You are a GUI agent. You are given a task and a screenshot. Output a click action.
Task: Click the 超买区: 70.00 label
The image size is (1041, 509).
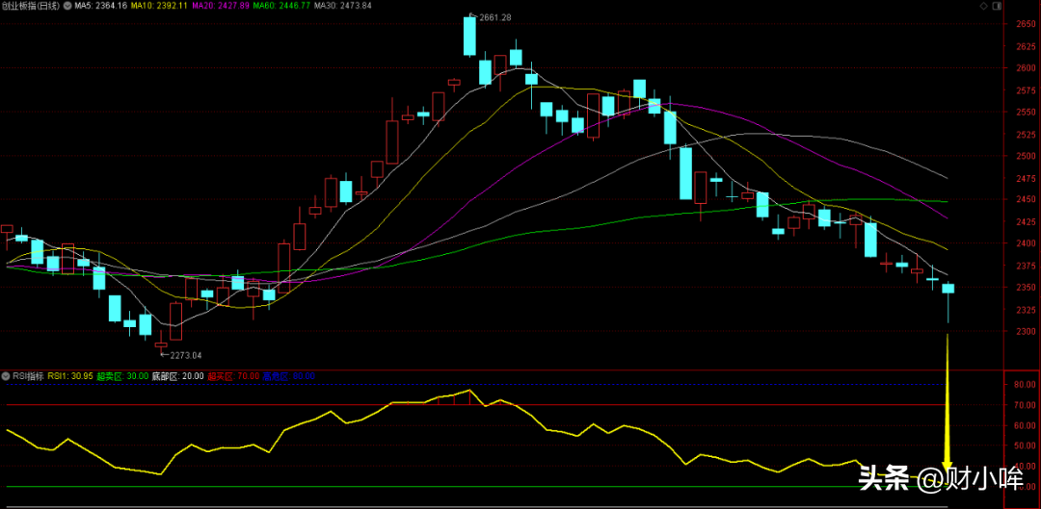[x=233, y=376]
